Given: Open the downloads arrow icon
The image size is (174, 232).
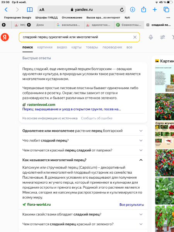Looking at the screenshot, I should click(132, 10).
